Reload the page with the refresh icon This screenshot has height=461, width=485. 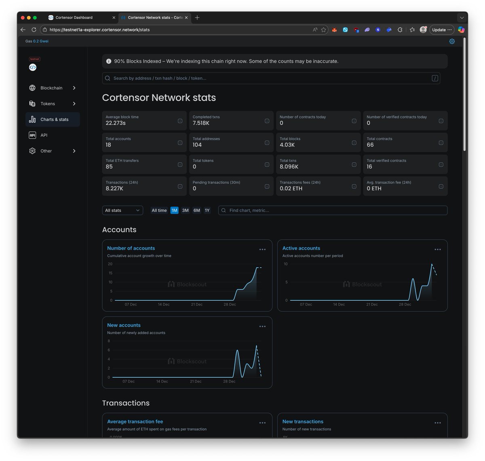pyautogui.click(x=34, y=30)
